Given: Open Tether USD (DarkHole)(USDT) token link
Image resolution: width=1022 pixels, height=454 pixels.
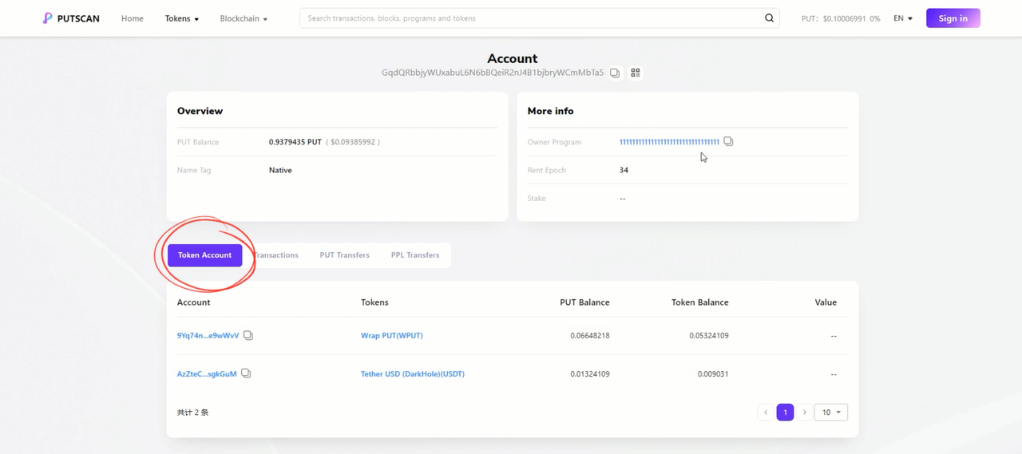Looking at the screenshot, I should click(x=412, y=374).
